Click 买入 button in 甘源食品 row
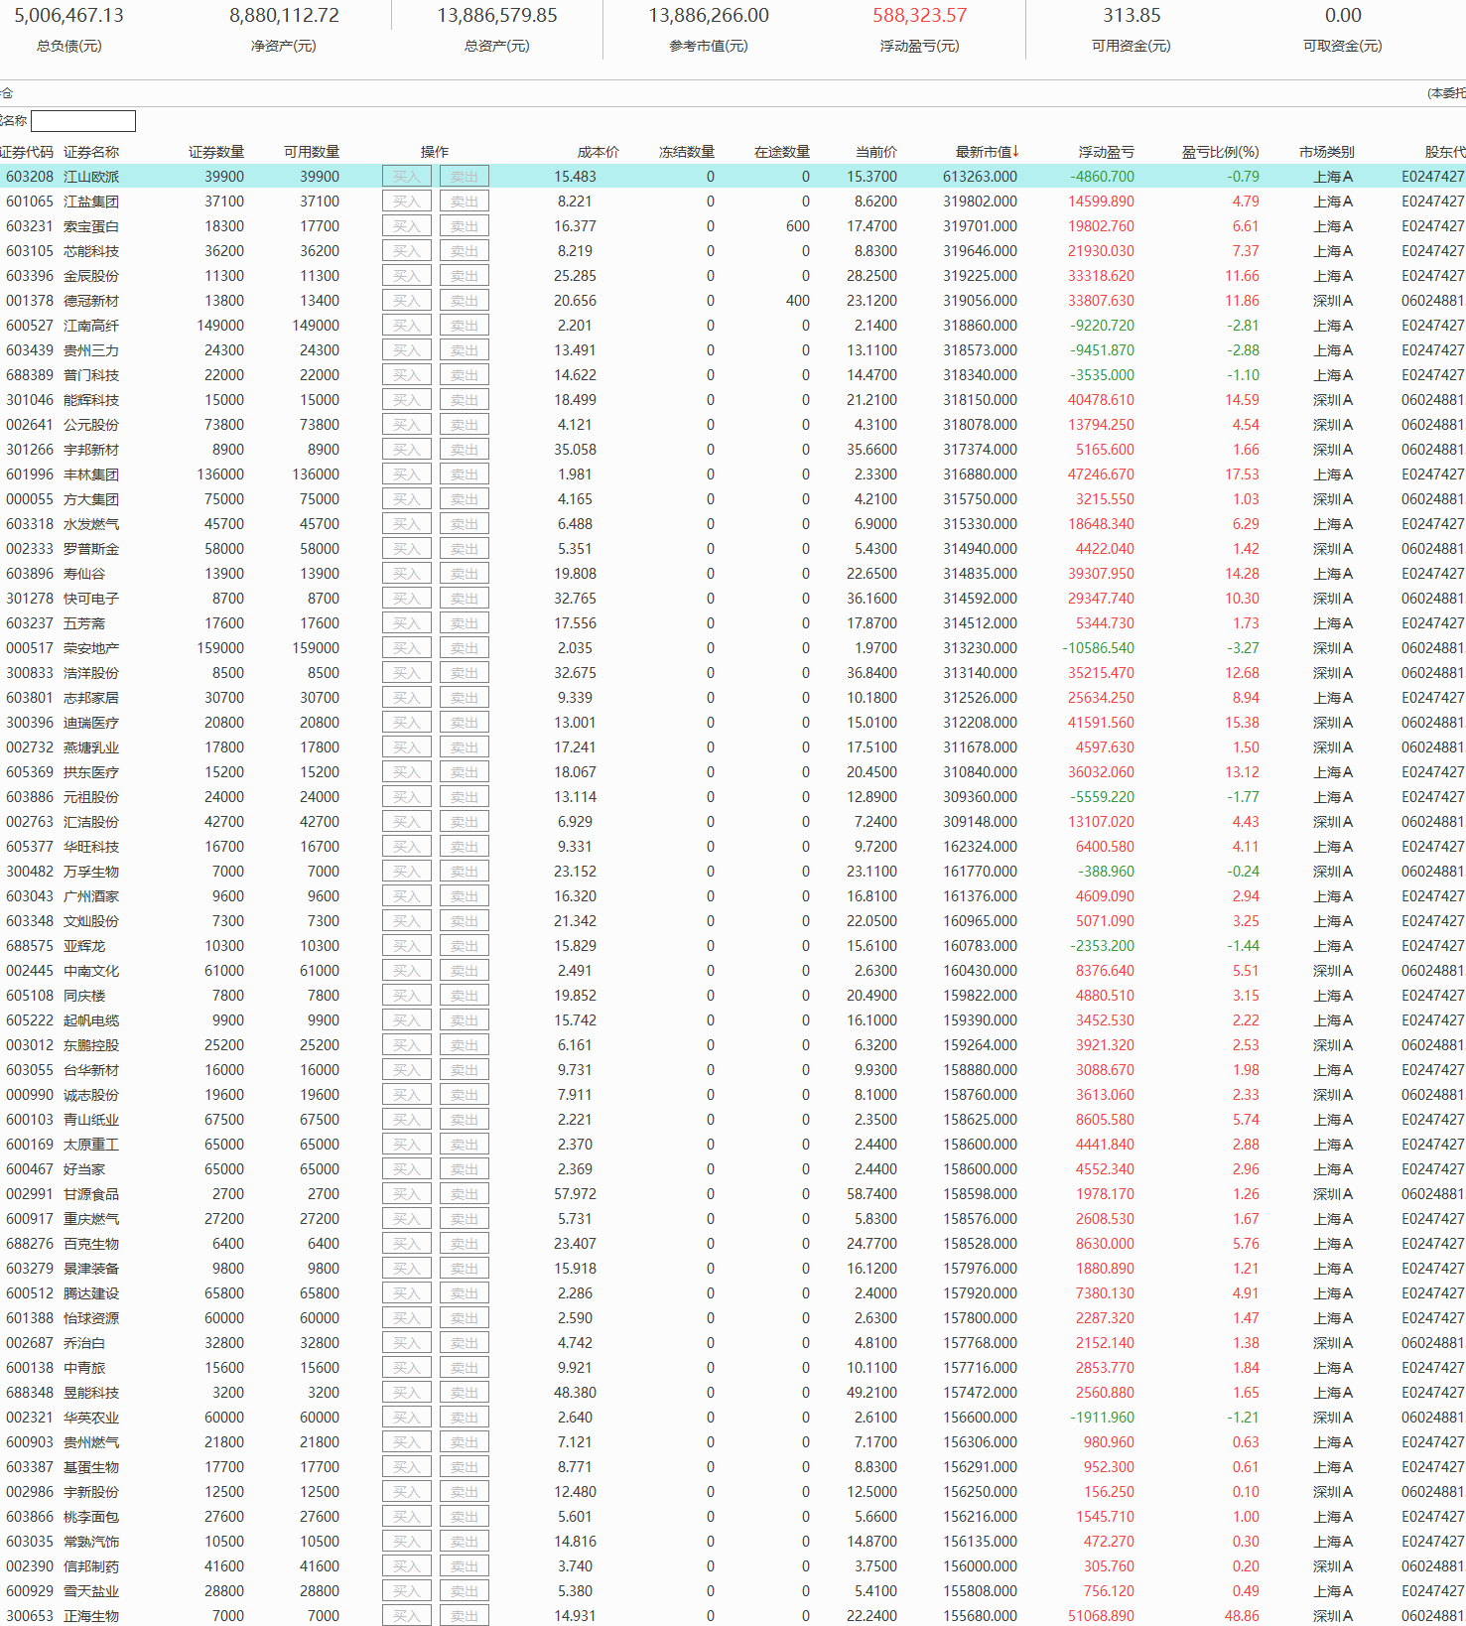The height and width of the screenshot is (1626, 1466). [407, 1194]
